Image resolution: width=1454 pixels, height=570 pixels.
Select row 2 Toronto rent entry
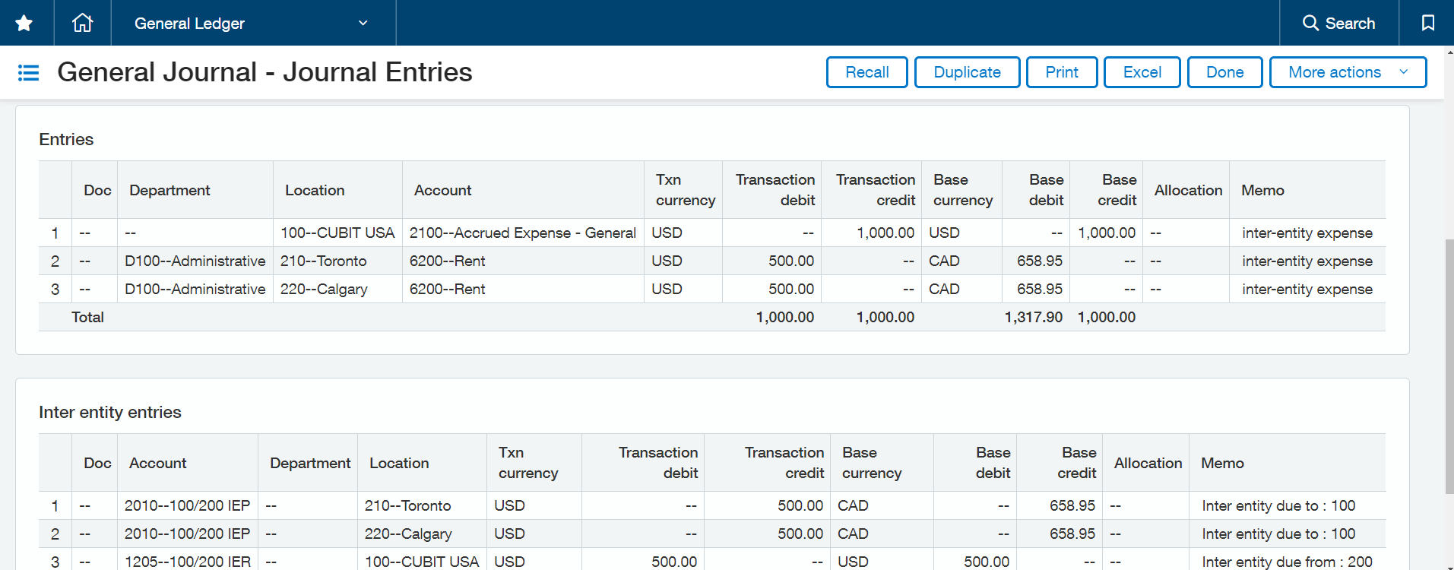323,261
